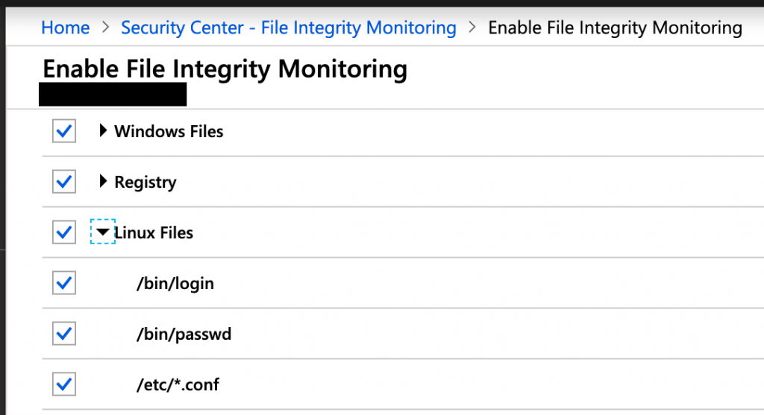Select the Registry label
764x415 pixels.
145,182
